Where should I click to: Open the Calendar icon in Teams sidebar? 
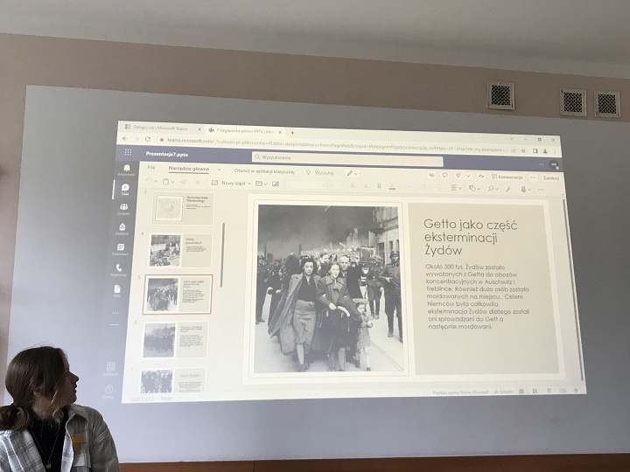pyautogui.click(x=120, y=249)
